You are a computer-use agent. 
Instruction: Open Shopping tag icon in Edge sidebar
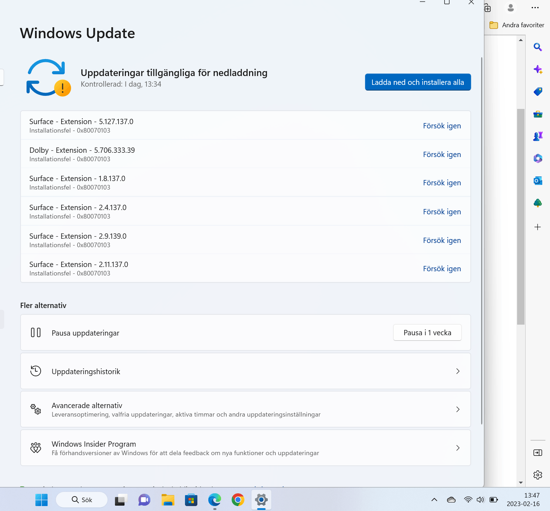click(538, 92)
